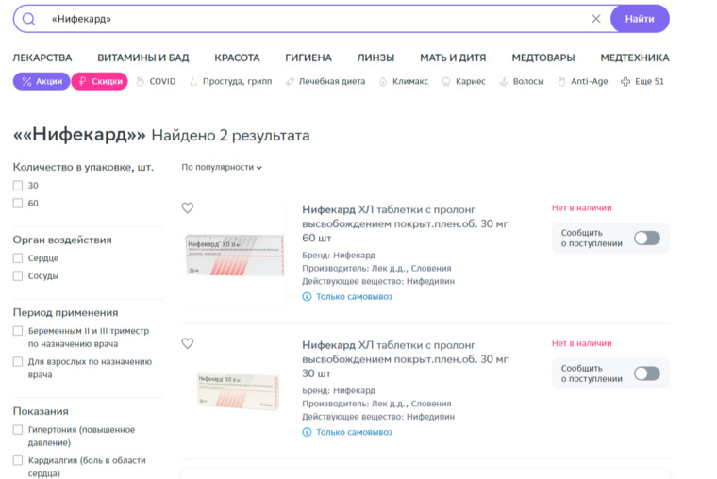The height and width of the screenshot is (479, 717).
Task: Open Нифекард ХЛ 60 шт product title
Action: 405,223
